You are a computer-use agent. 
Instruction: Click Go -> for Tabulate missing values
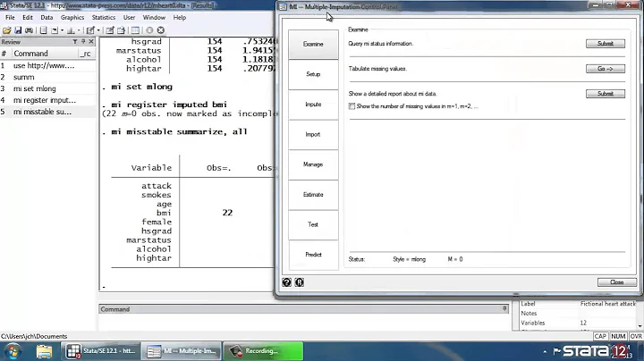click(606, 69)
